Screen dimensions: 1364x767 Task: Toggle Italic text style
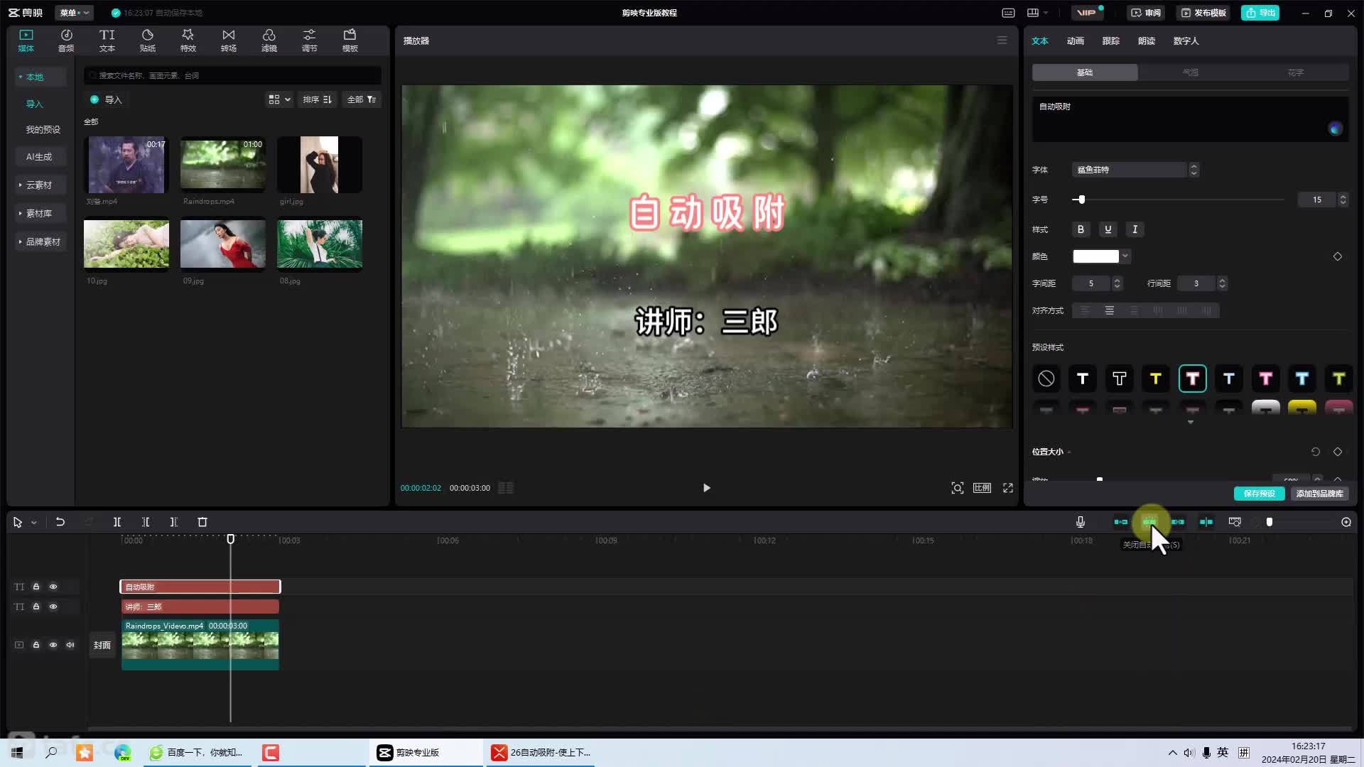(x=1135, y=229)
